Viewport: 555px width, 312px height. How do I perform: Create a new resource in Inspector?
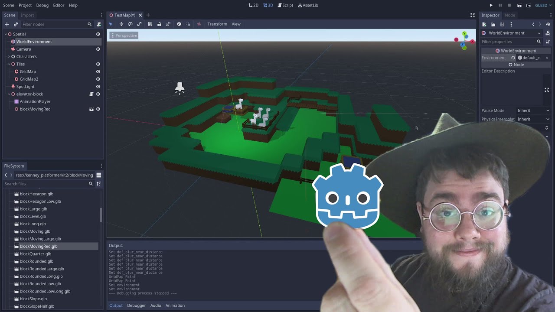(484, 24)
